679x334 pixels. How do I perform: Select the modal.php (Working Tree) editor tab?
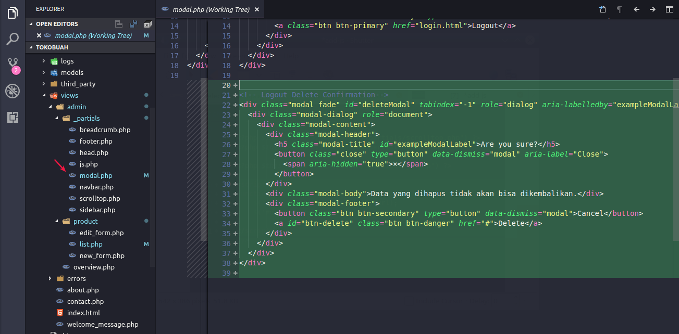(x=211, y=9)
